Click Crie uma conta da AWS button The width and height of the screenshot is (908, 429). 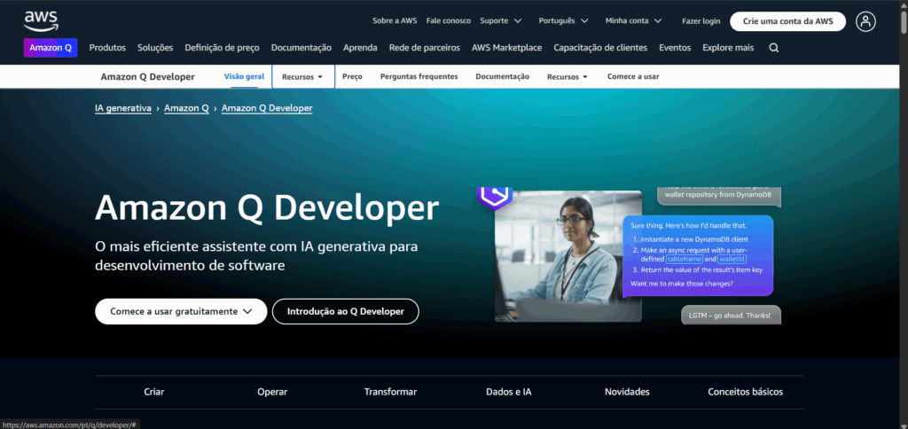787,21
